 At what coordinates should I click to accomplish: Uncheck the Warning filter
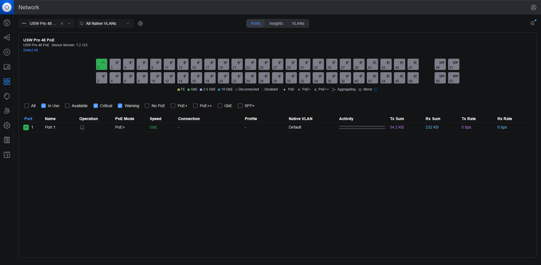coord(120,106)
